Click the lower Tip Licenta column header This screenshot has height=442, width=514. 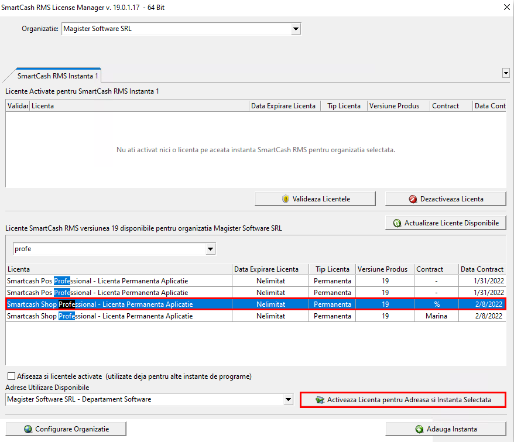pyautogui.click(x=332, y=269)
